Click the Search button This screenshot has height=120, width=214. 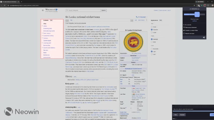pyautogui.click(x=104, y=10)
